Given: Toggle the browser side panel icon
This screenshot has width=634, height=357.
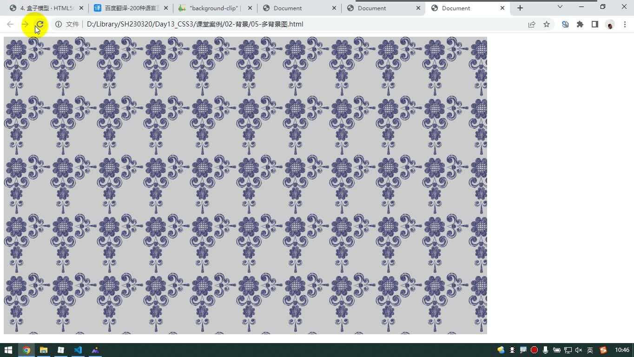Looking at the screenshot, I should click(x=595, y=24).
